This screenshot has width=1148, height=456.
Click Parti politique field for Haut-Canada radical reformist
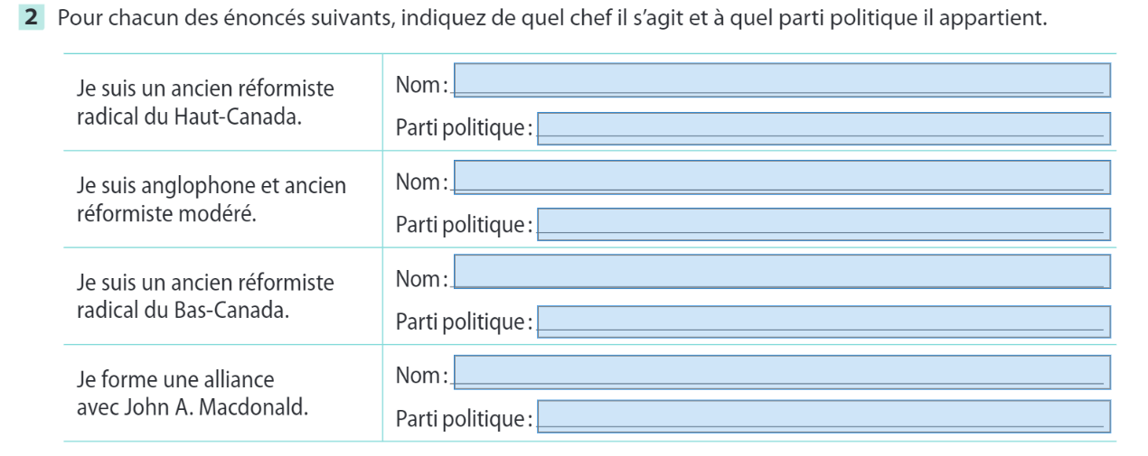click(823, 129)
